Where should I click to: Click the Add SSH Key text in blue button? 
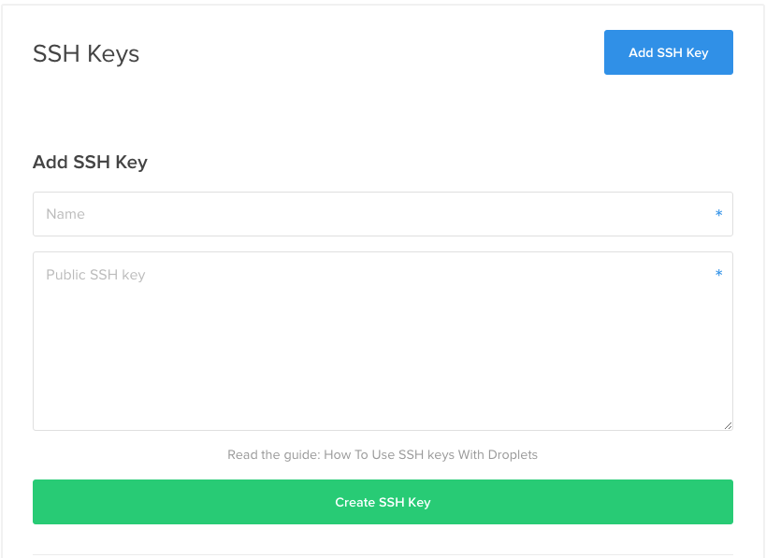(x=669, y=52)
